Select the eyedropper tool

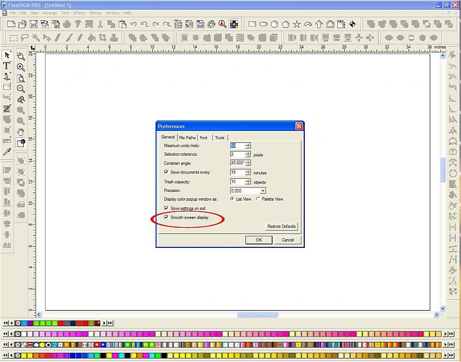click(7, 152)
